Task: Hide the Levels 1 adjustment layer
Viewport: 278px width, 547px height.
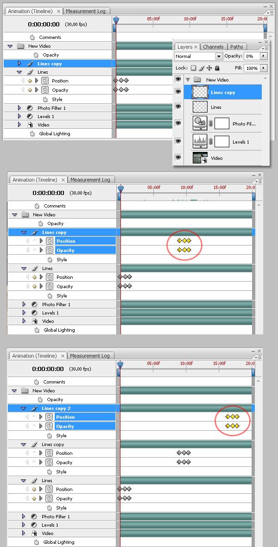Action: pyautogui.click(x=178, y=141)
